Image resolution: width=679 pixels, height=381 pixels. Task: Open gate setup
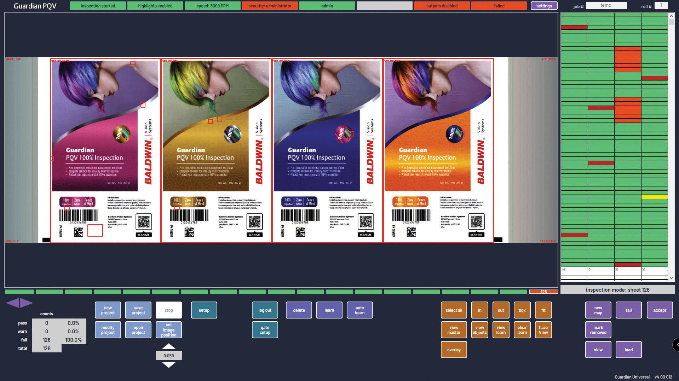[265, 330]
